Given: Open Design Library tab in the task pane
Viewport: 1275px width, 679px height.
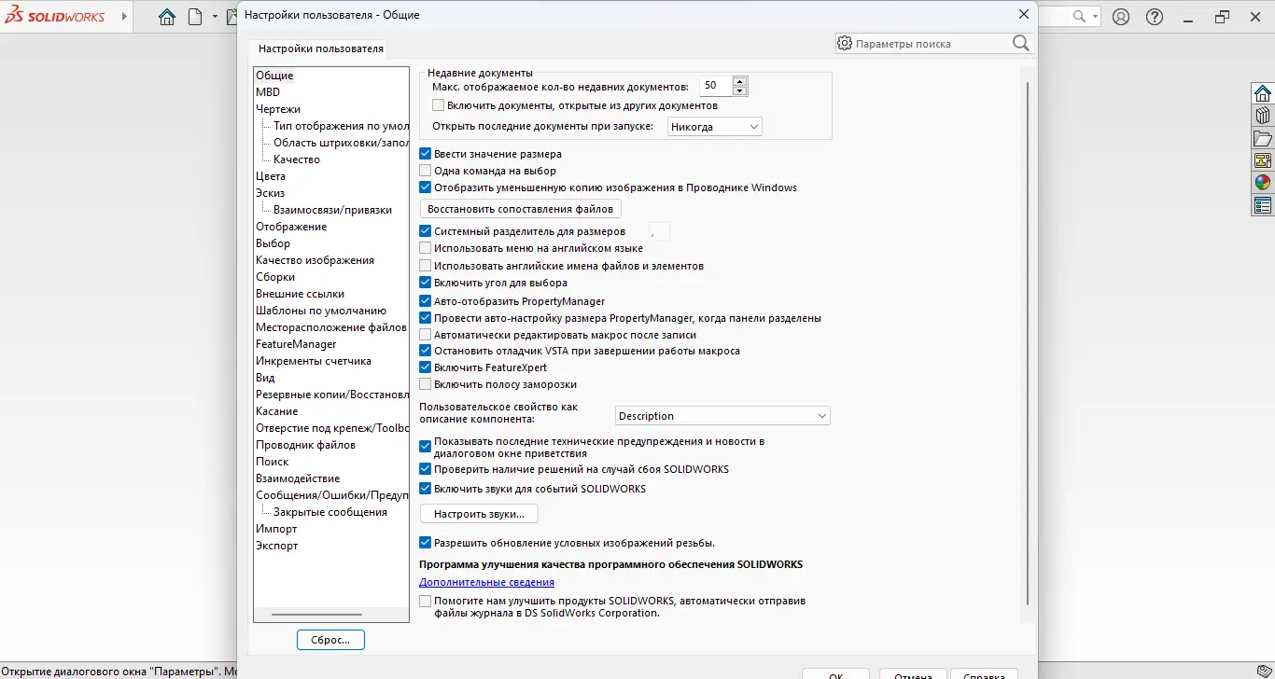Looking at the screenshot, I should coord(1263,116).
